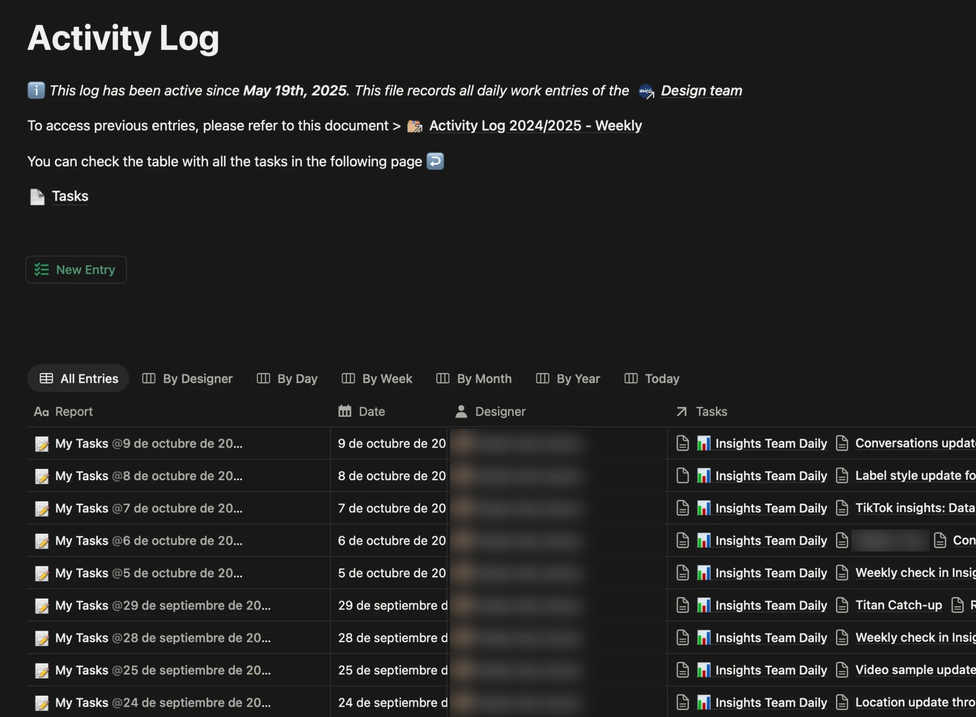Viewport: 976px width, 717px height.
Task: Click the Report column header
Action: pyautogui.click(x=63, y=411)
